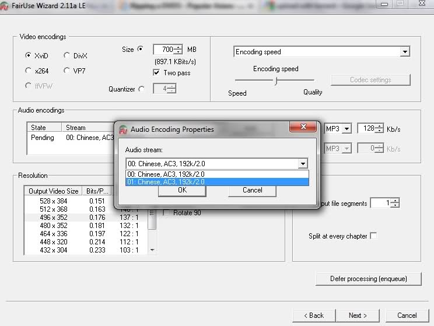Click output file segments spinner

pos(395,203)
